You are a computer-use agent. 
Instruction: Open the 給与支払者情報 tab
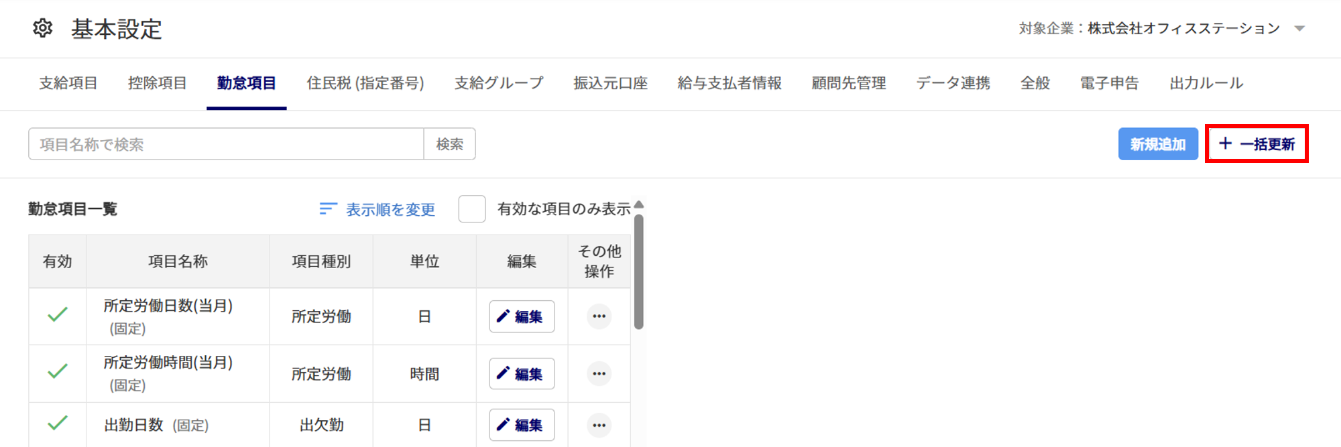730,83
